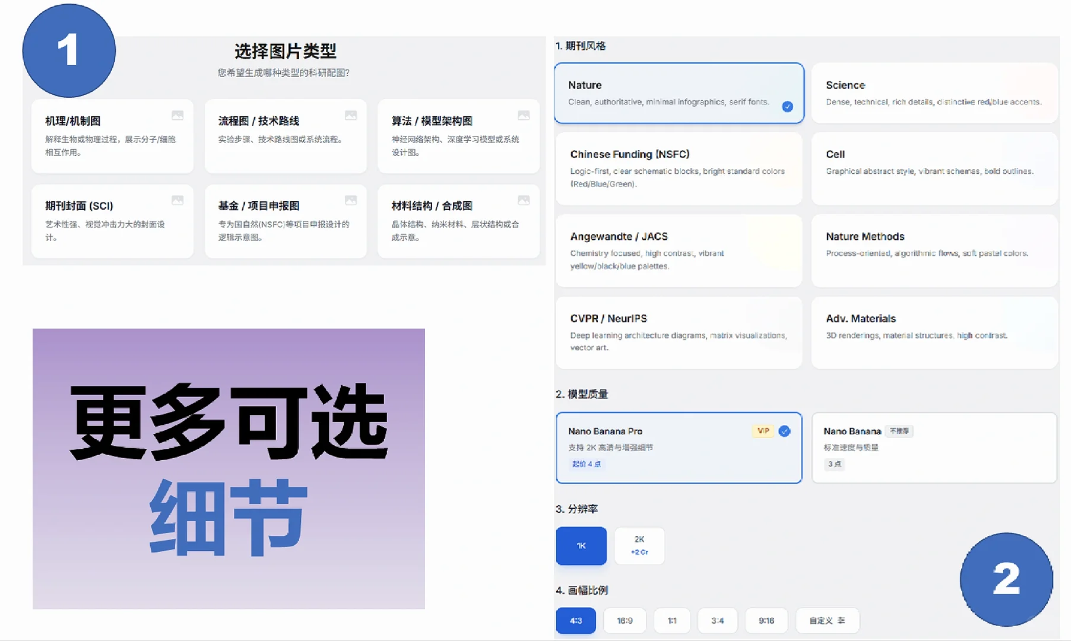The width and height of the screenshot is (1071, 641).
Task: Click the image icon on 基金 / 项目申报图 card
Action: click(351, 201)
